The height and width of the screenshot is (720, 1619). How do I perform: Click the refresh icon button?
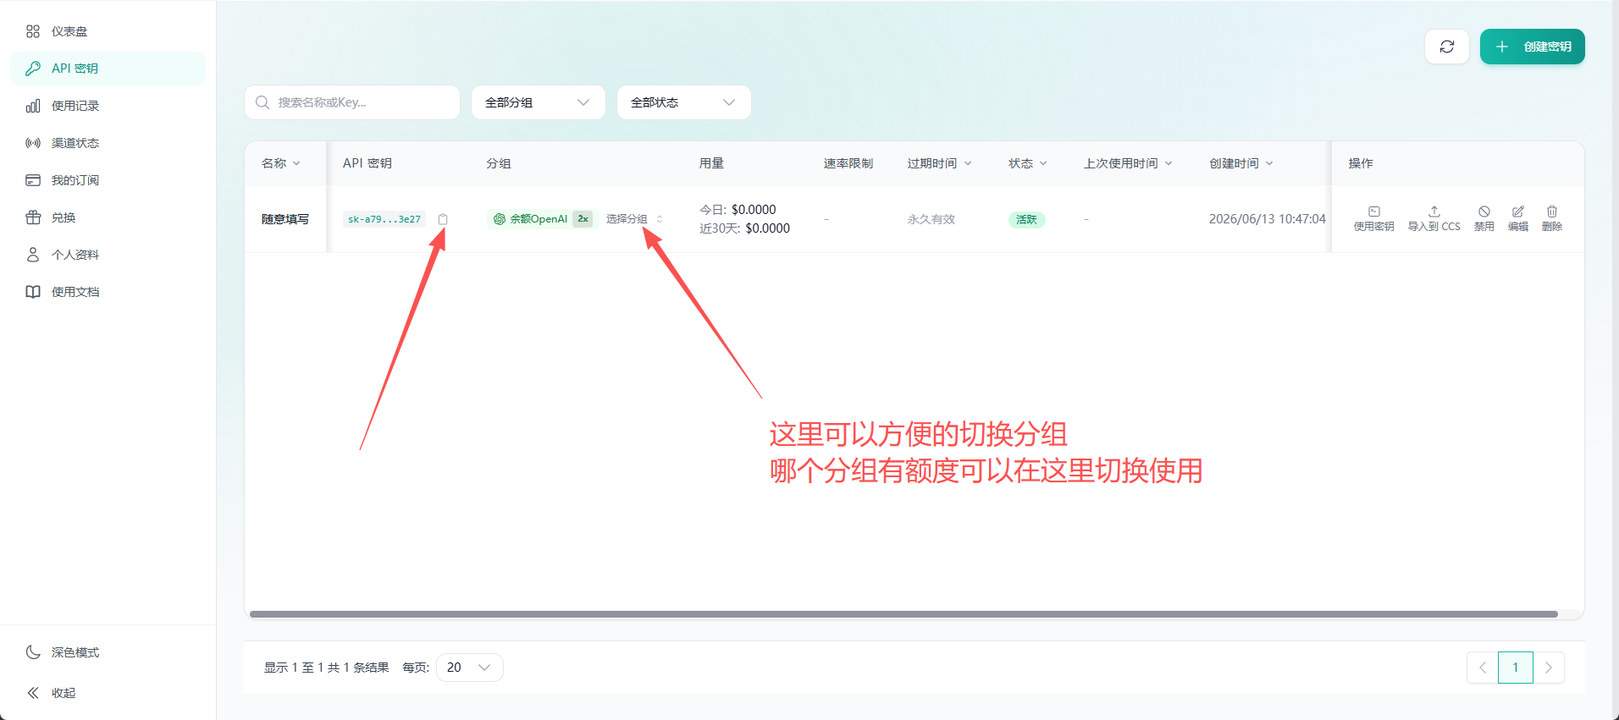point(1447,47)
